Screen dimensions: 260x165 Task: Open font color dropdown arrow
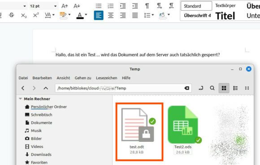pos(86,15)
